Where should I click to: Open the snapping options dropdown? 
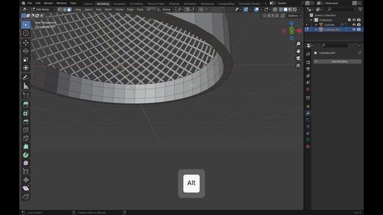194,10
